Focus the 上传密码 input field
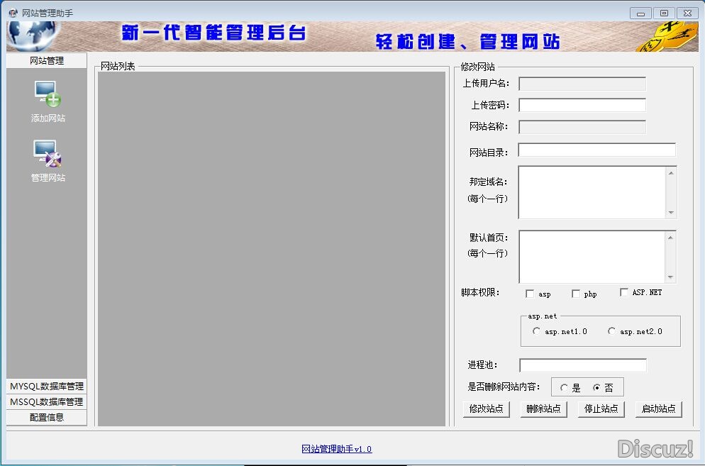This screenshot has width=705, height=466. tap(582, 105)
